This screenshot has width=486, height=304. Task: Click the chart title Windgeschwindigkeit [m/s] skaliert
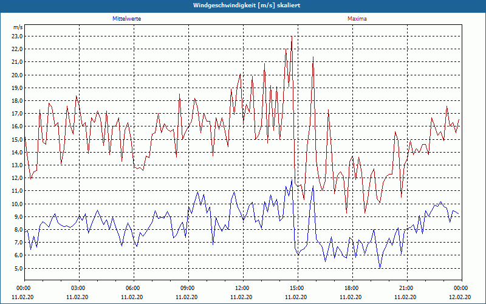pos(247,5)
